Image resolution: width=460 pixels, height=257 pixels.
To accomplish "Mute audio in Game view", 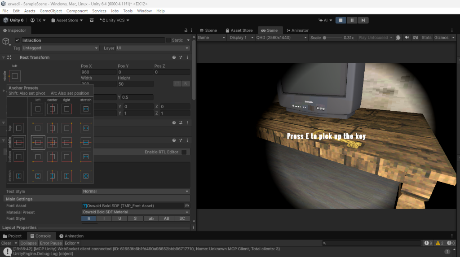I will coord(407,38).
